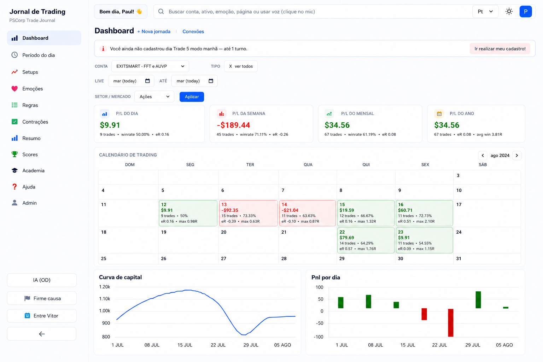Image resolution: width=543 pixels, height=362 pixels.
Task: Click the tallest red bar in Pnl por dia
Action: 451,323
